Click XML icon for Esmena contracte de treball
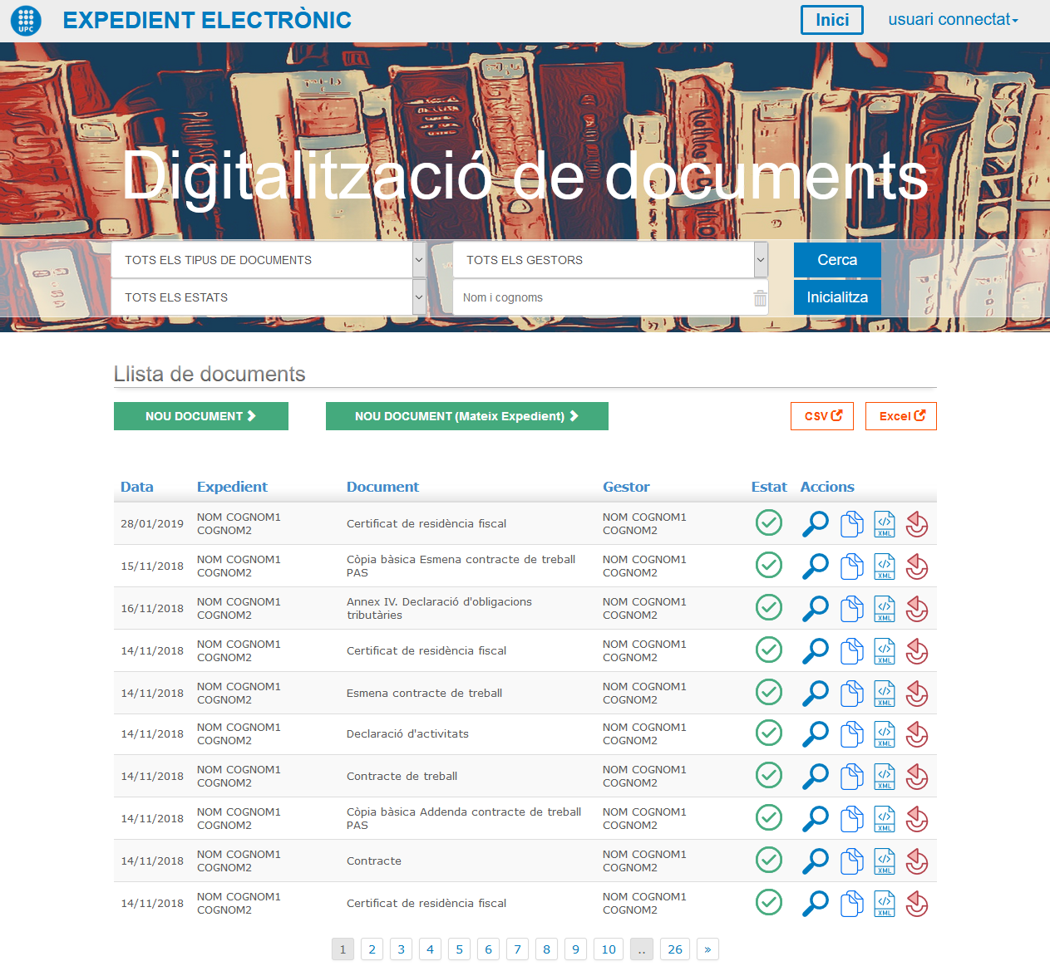Viewport: 1050px width, 971px height. point(885,694)
